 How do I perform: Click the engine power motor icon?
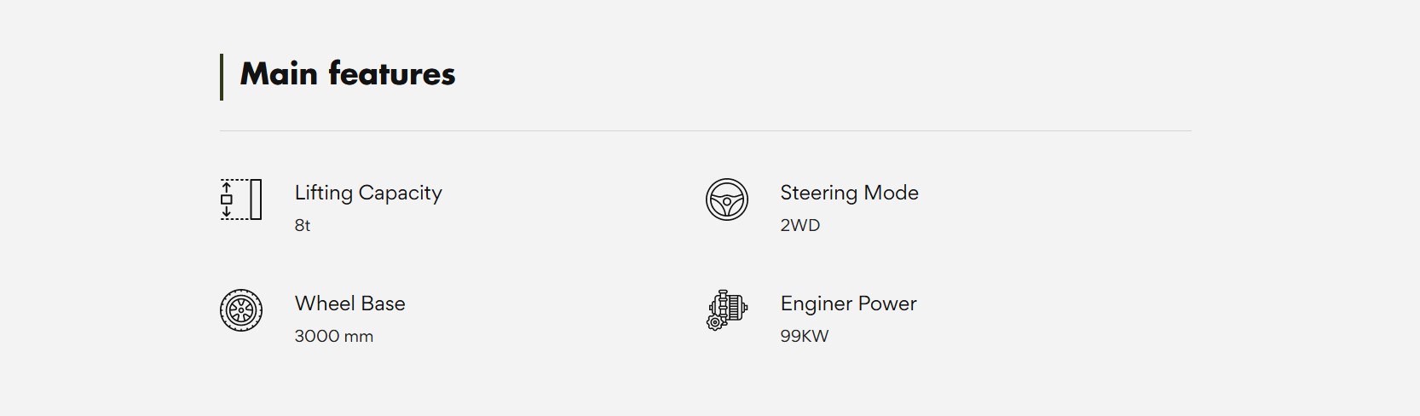(727, 310)
